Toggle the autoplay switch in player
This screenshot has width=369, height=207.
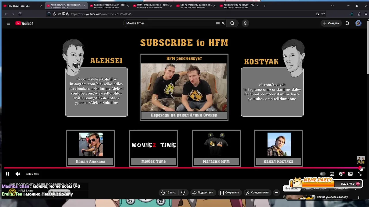coord(322,174)
